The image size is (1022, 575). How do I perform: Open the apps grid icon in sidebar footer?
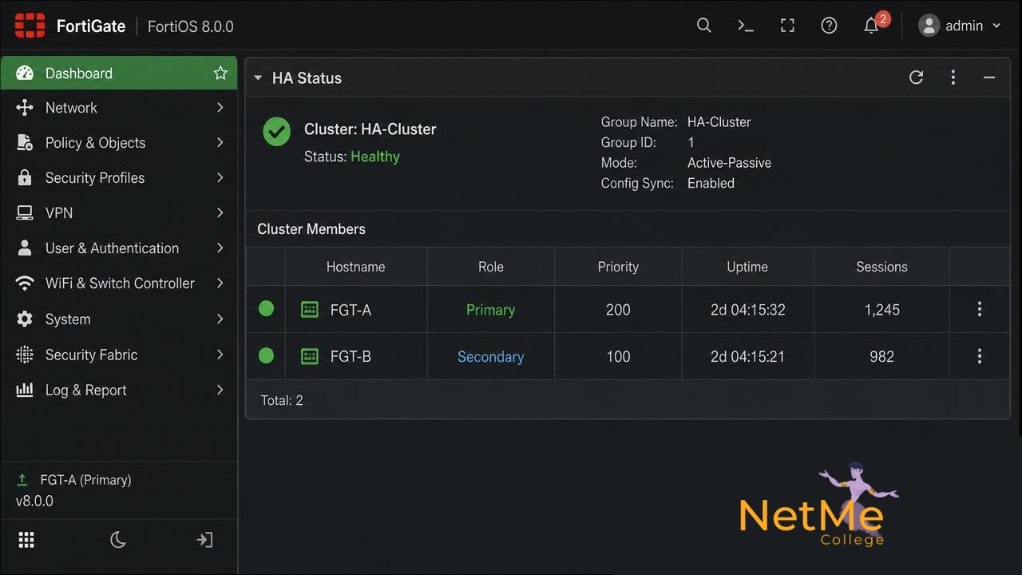click(x=26, y=540)
